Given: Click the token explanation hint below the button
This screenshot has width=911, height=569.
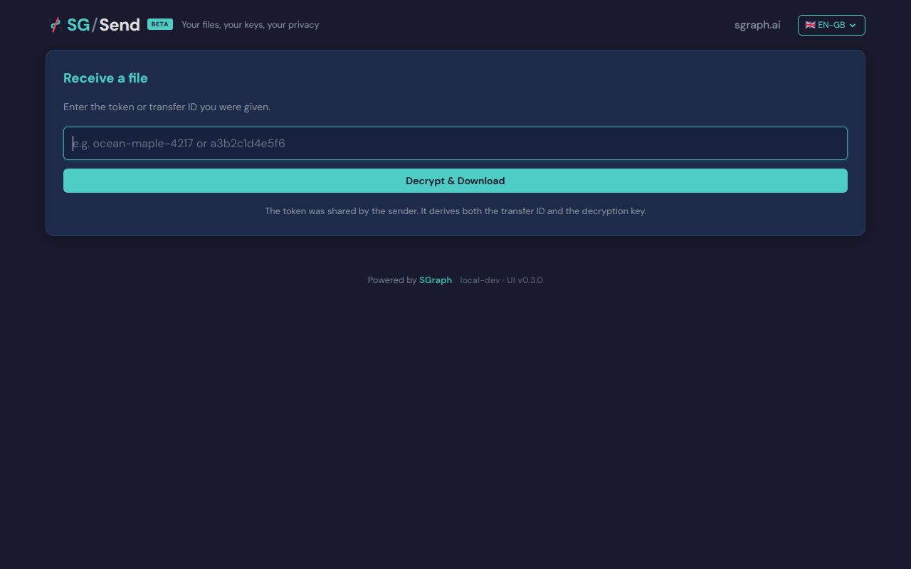Looking at the screenshot, I should point(455,211).
